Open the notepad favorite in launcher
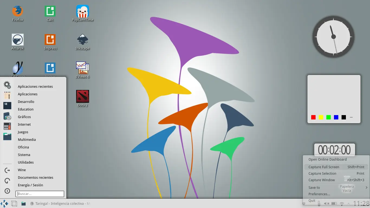This screenshot has width=370, height=208. [x=7, y=95]
